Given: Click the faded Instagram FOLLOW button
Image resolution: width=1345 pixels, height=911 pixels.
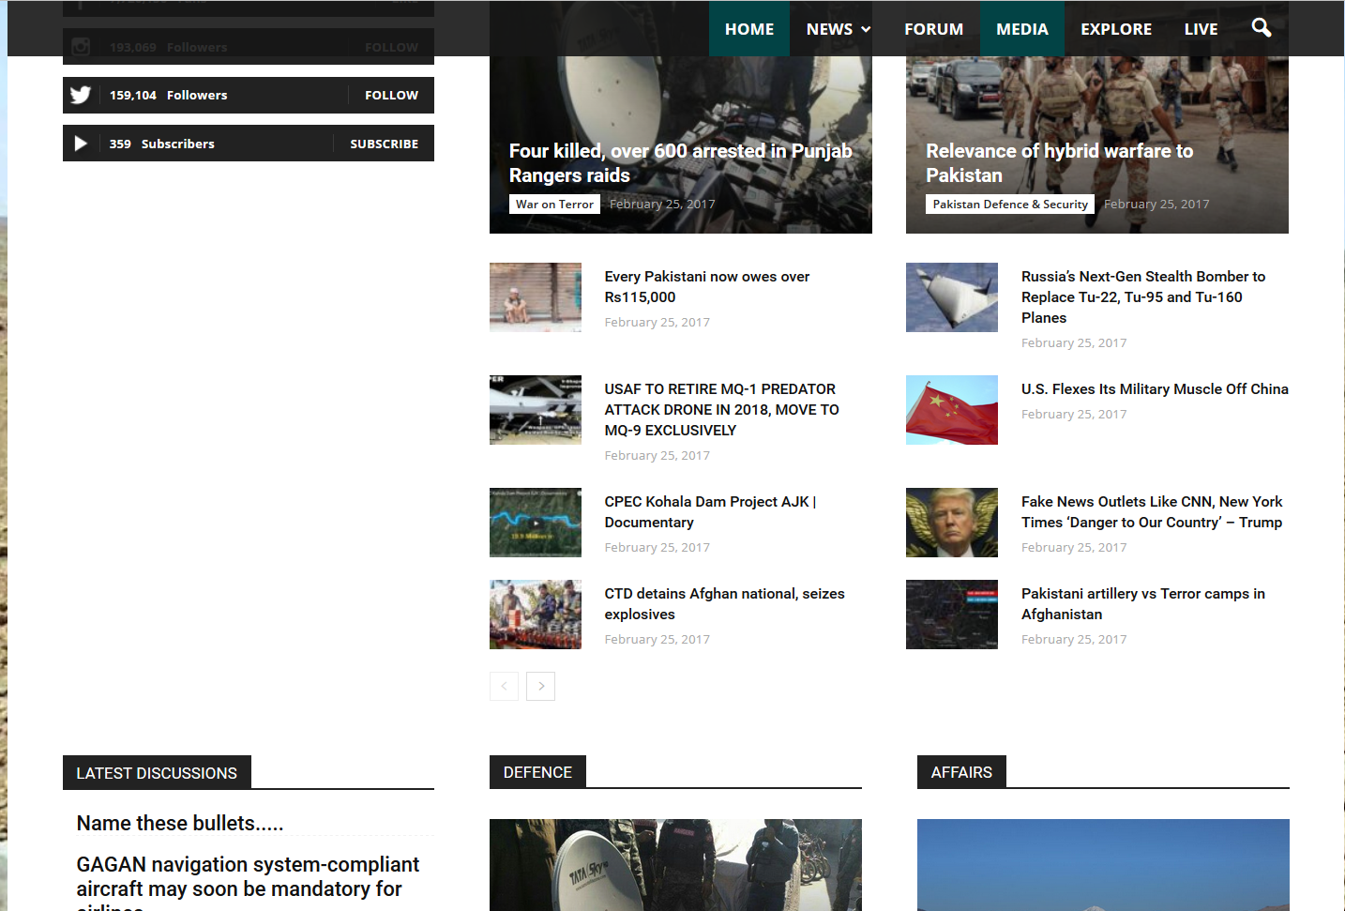Looking at the screenshot, I should pyautogui.click(x=391, y=47).
